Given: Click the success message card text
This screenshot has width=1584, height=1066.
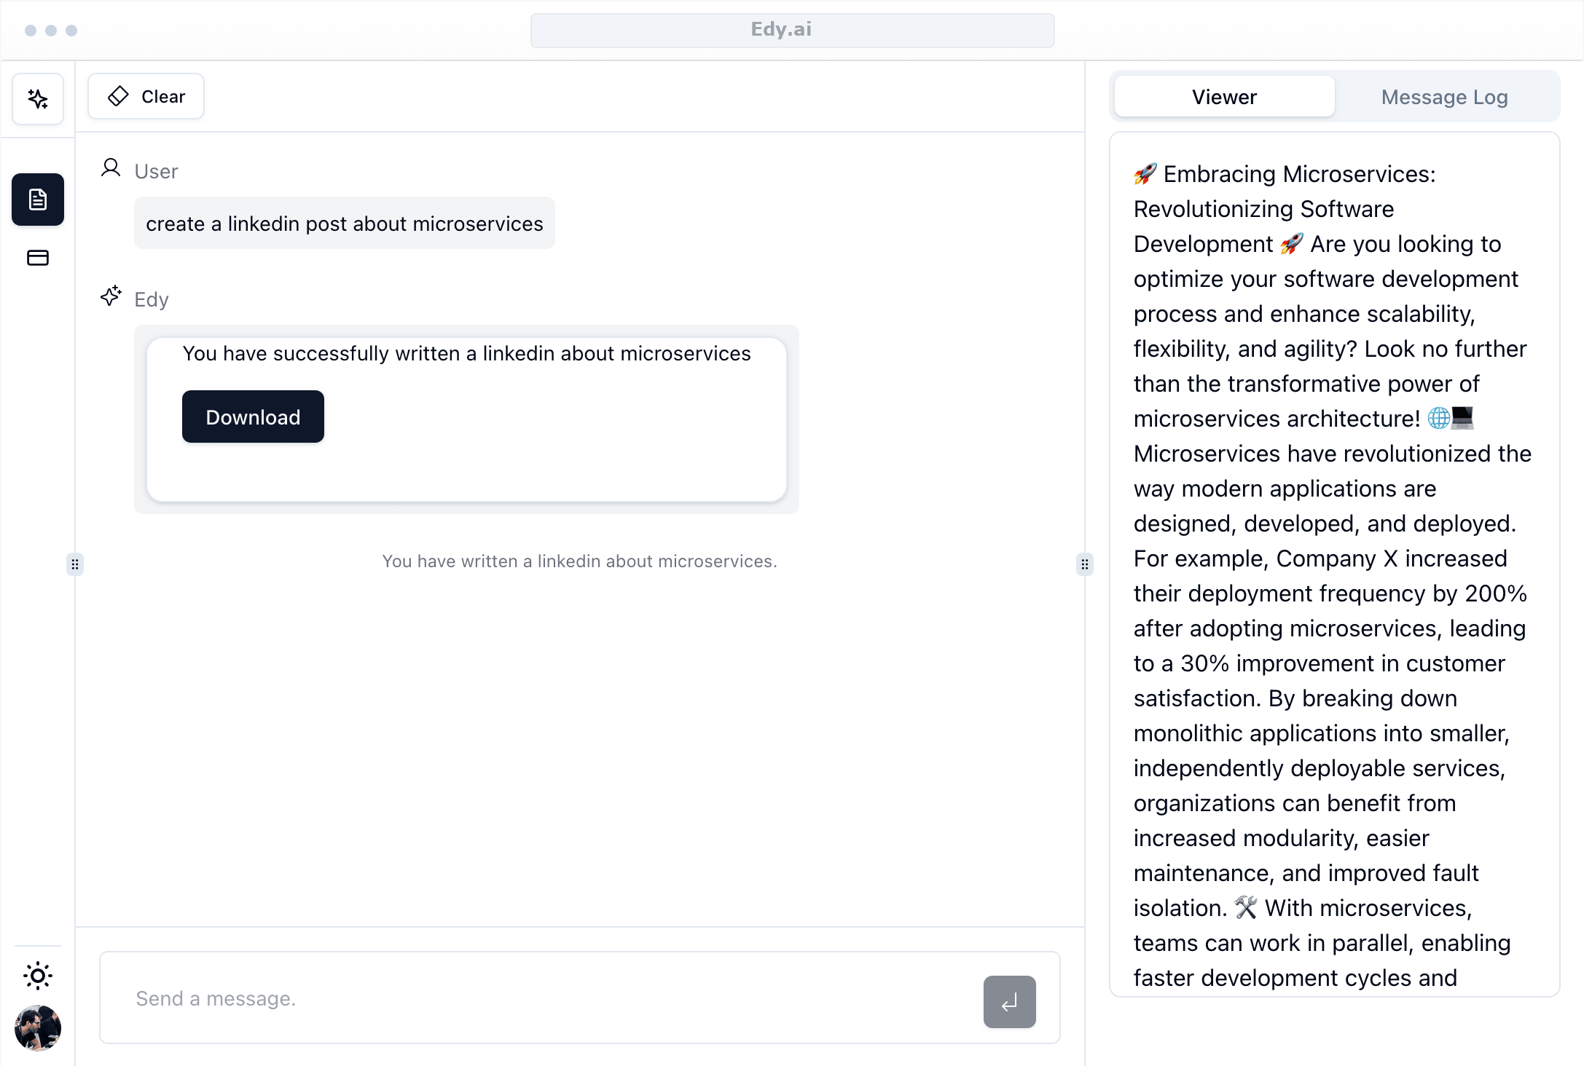Looking at the screenshot, I should 466,353.
